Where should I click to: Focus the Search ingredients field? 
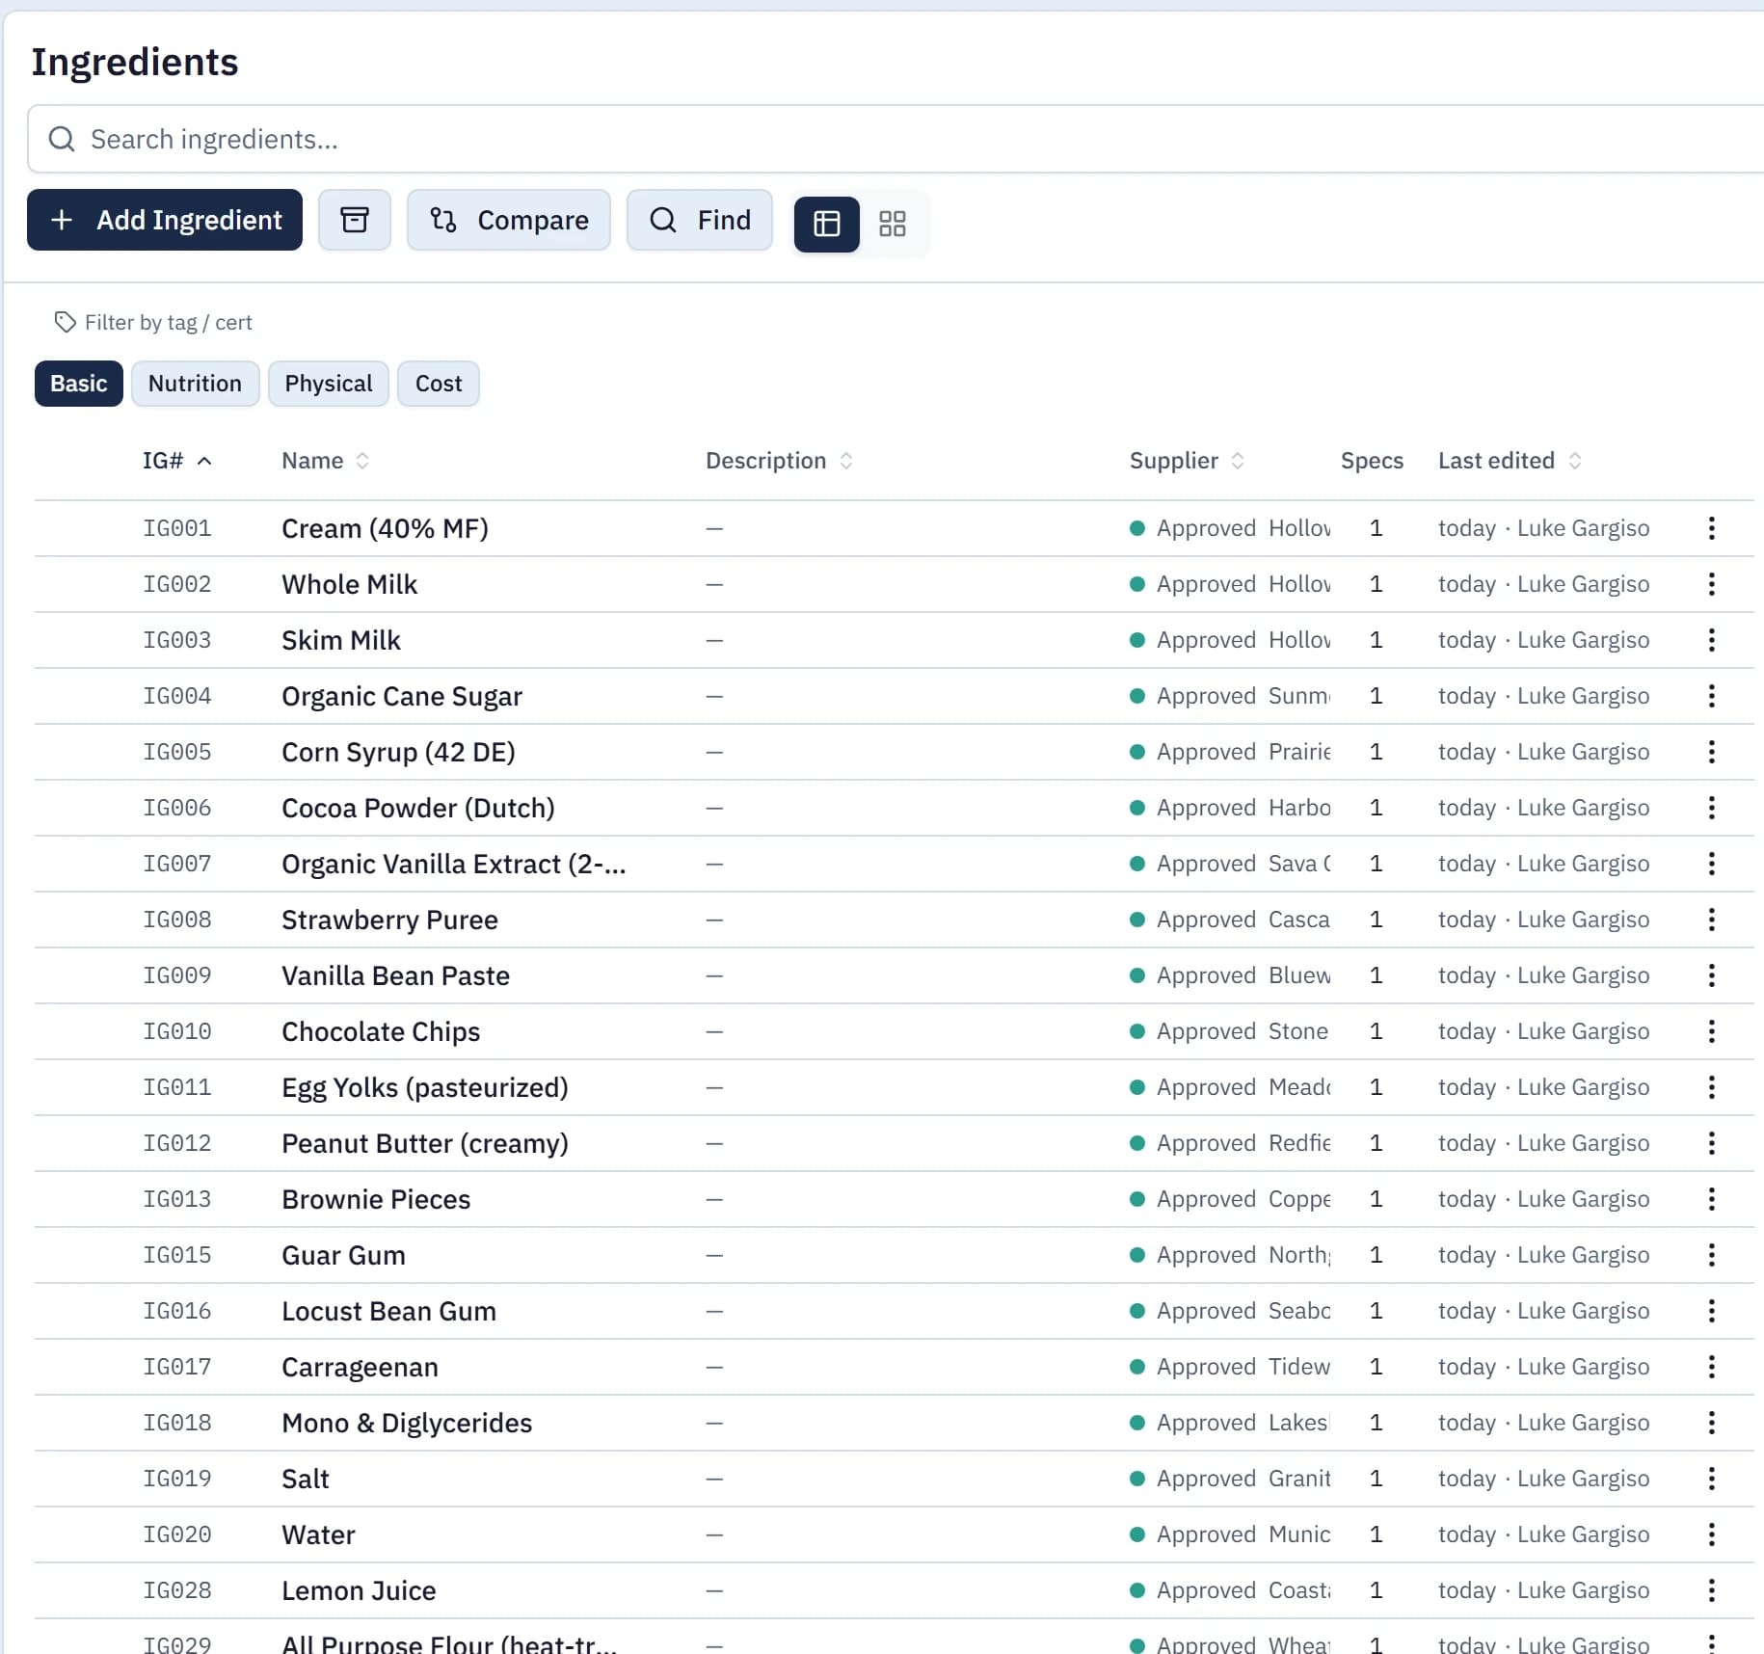(896, 139)
